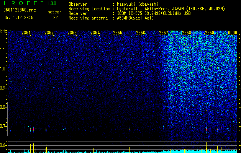The image size is (241, 153).
Task: Click the 2355 time marker
Action: coord(118,33)
